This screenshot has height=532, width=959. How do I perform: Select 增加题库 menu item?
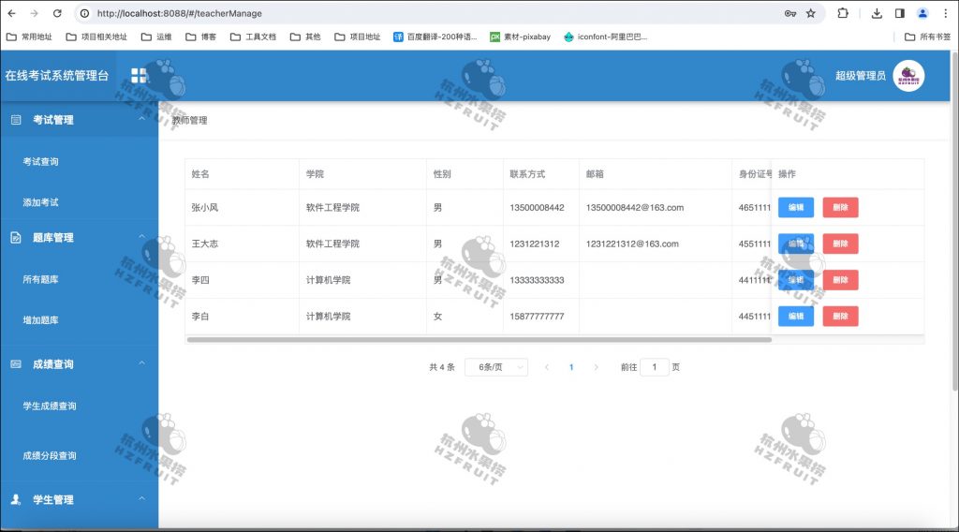[x=40, y=320]
